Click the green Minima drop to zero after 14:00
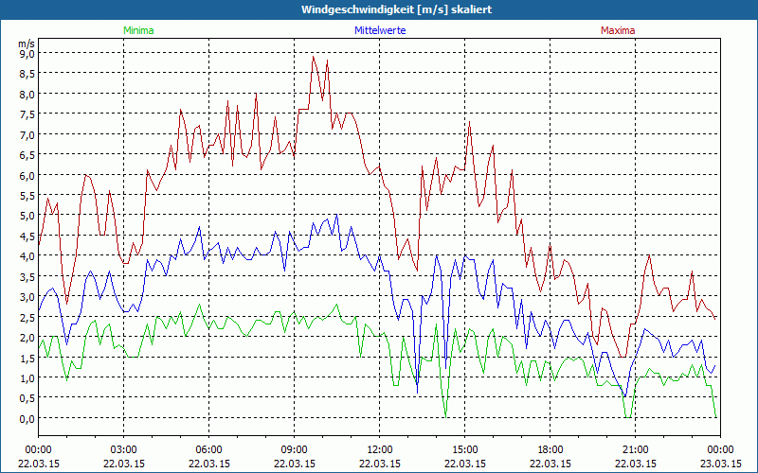 point(445,416)
